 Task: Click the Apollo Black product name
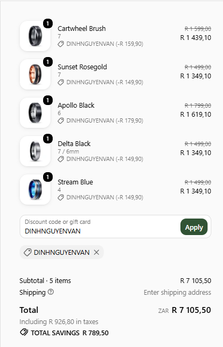(76, 106)
